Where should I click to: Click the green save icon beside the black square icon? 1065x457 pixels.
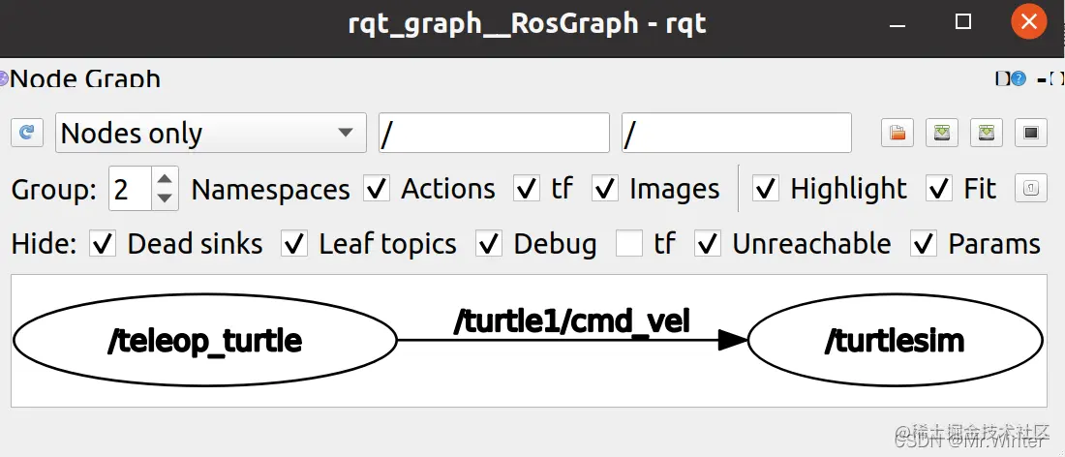[x=987, y=133]
